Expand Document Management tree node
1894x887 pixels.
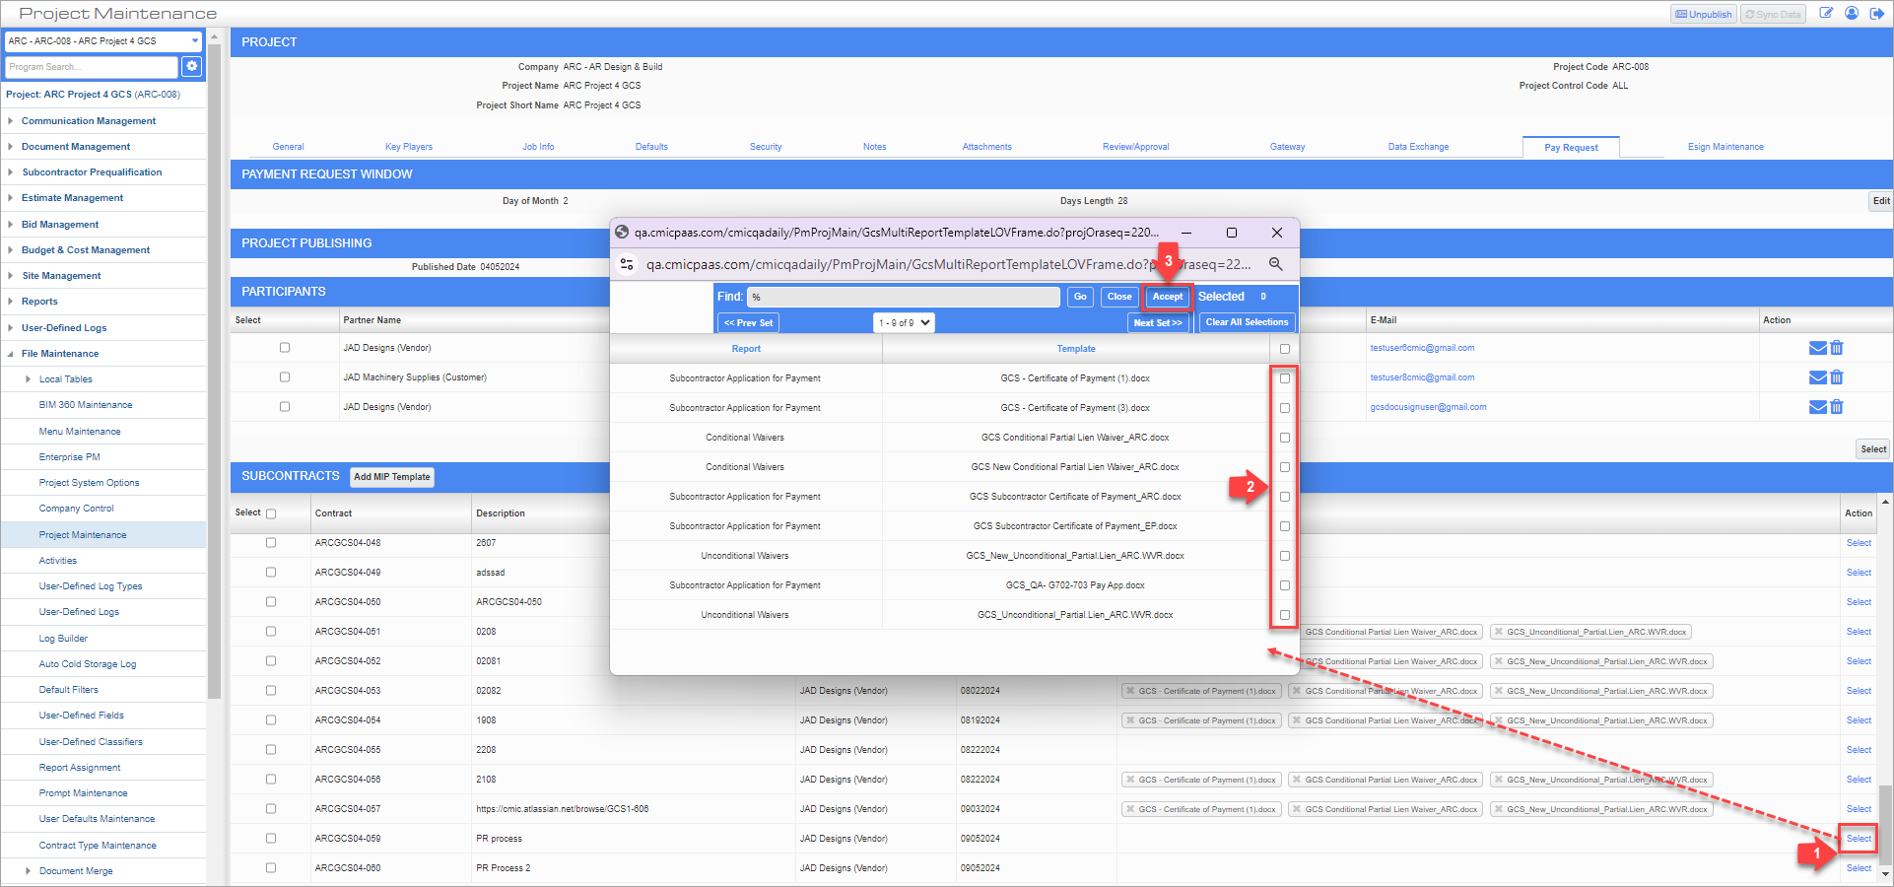[x=10, y=147]
